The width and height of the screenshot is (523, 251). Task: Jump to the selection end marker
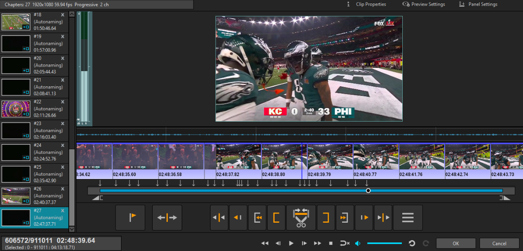(345, 218)
